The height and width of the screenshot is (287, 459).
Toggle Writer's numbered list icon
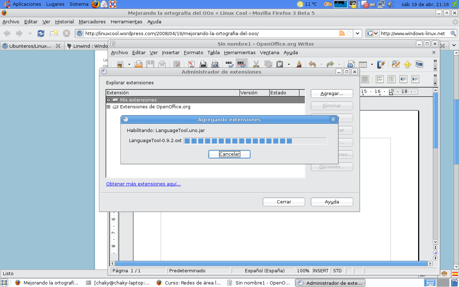coord(379,79)
